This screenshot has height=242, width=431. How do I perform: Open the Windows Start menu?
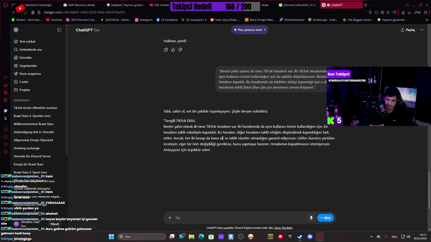click(111, 237)
